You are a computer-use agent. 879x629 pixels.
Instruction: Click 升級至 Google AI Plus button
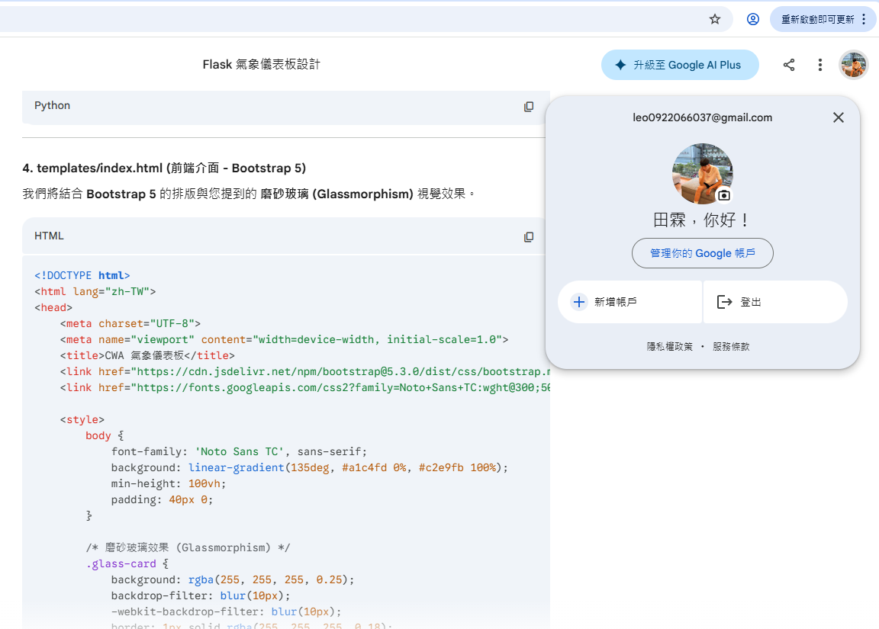(680, 65)
